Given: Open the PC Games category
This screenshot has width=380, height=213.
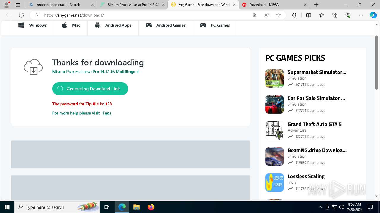Looking at the screenshot, I should [x=215, y=25].
